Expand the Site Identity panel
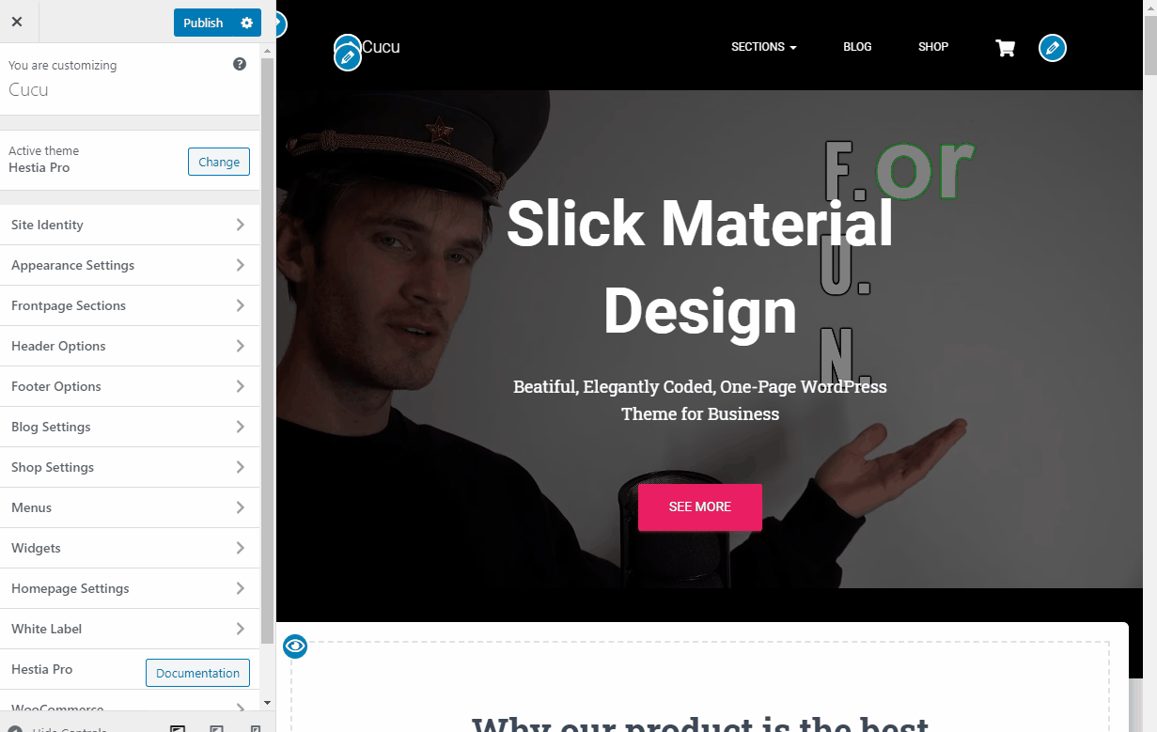Image resolution: width=1157 pixels, height=732 pixels. (130, 225)
